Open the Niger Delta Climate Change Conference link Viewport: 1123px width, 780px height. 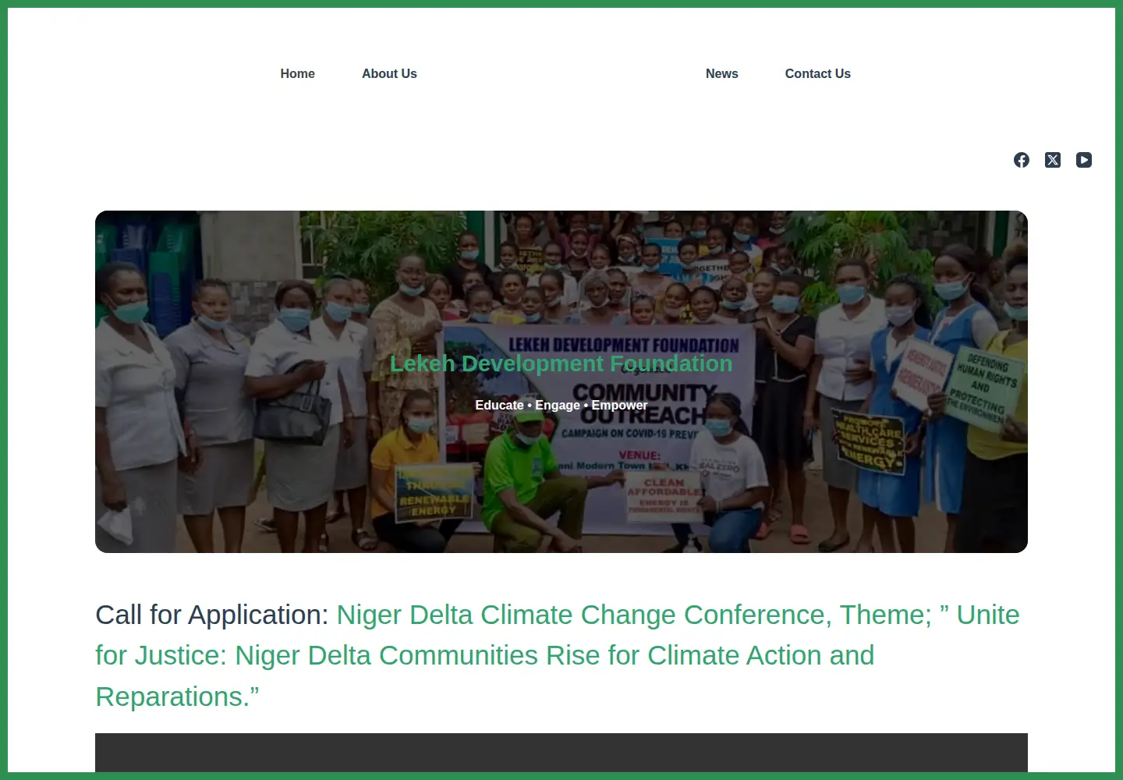coord(558,655)
